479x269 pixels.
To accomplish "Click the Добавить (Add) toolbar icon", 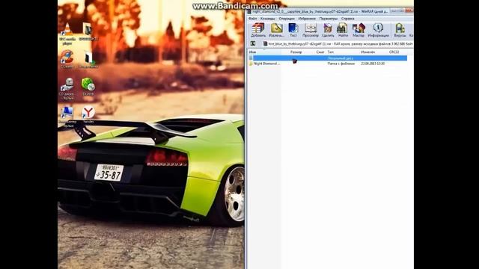I will pos(258,30).
